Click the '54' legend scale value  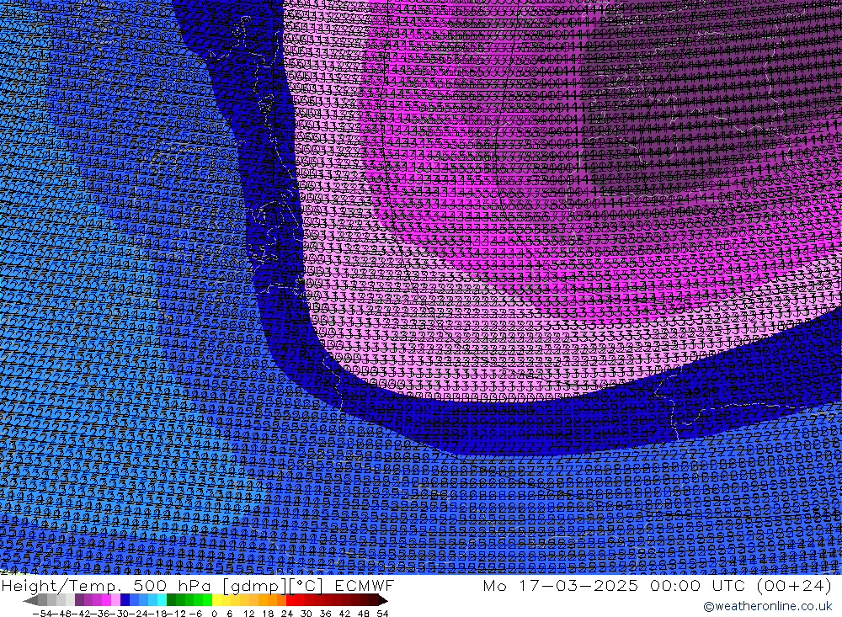click(x=382, y=614)
